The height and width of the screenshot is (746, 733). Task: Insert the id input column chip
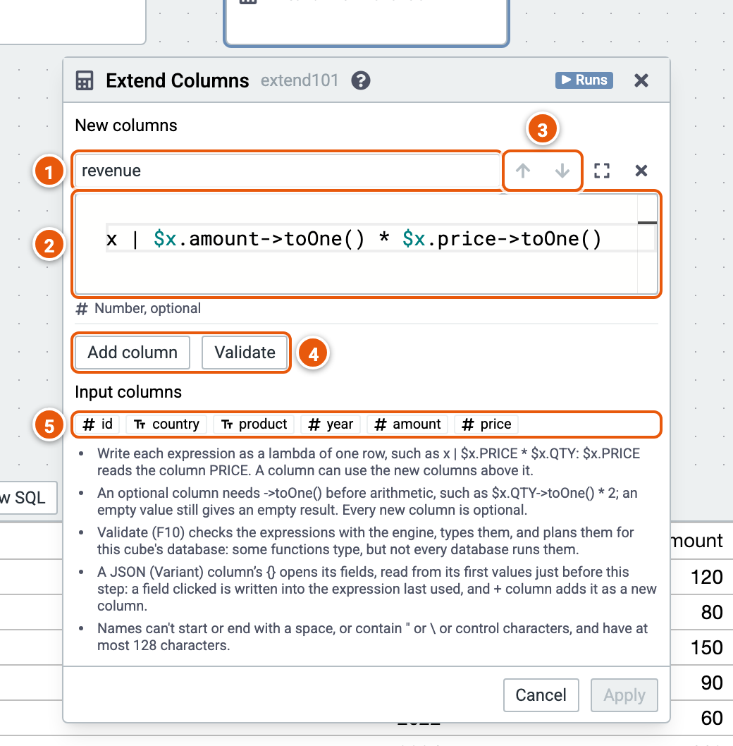[97, 424]
